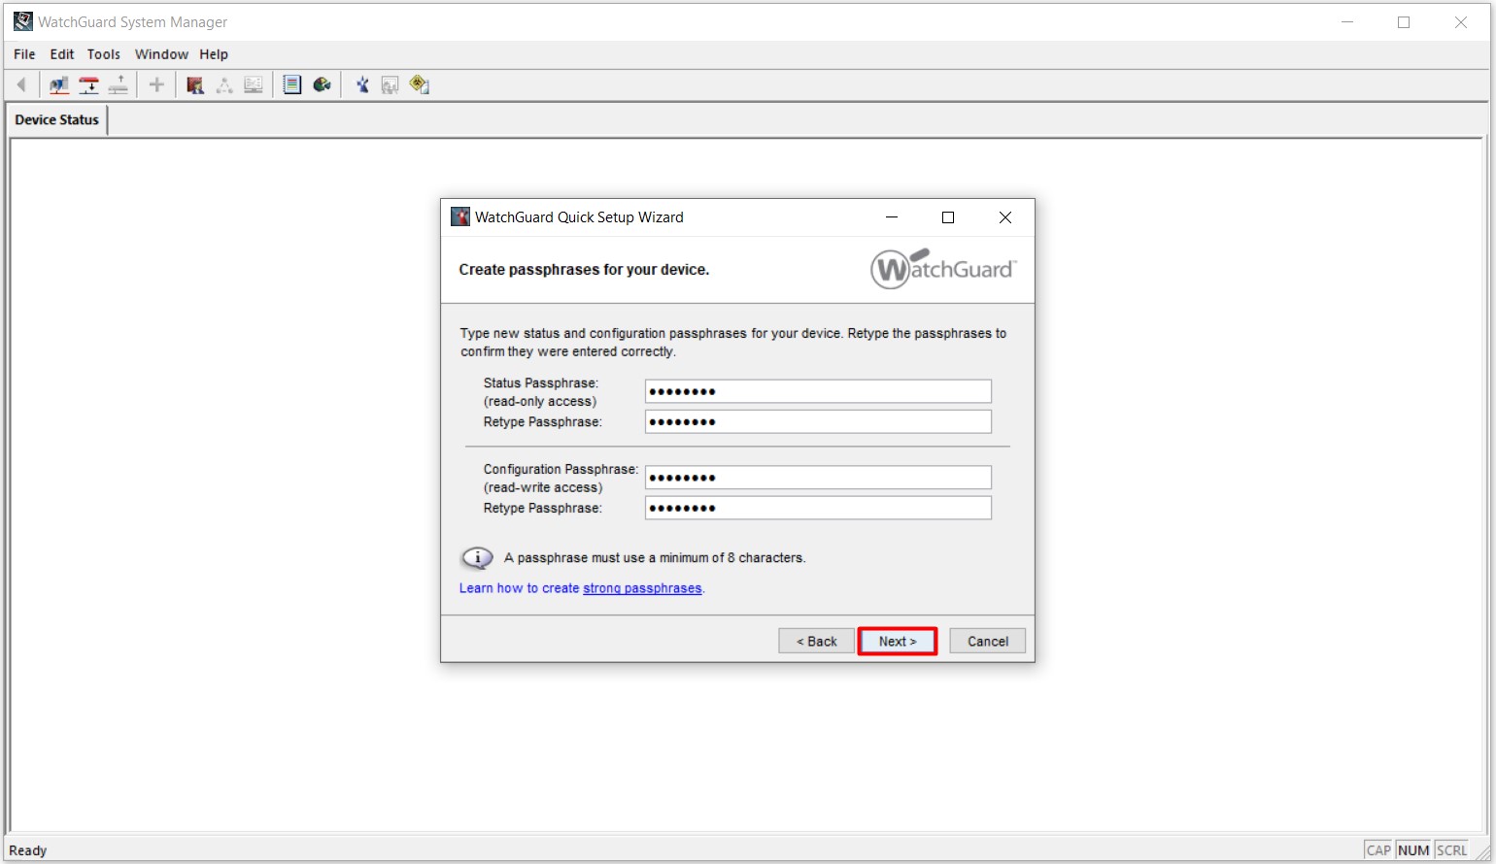The height and width of the screenshot is (864, 1496).
Task: Open the colored log viewer icon
Action: point(292,85)
